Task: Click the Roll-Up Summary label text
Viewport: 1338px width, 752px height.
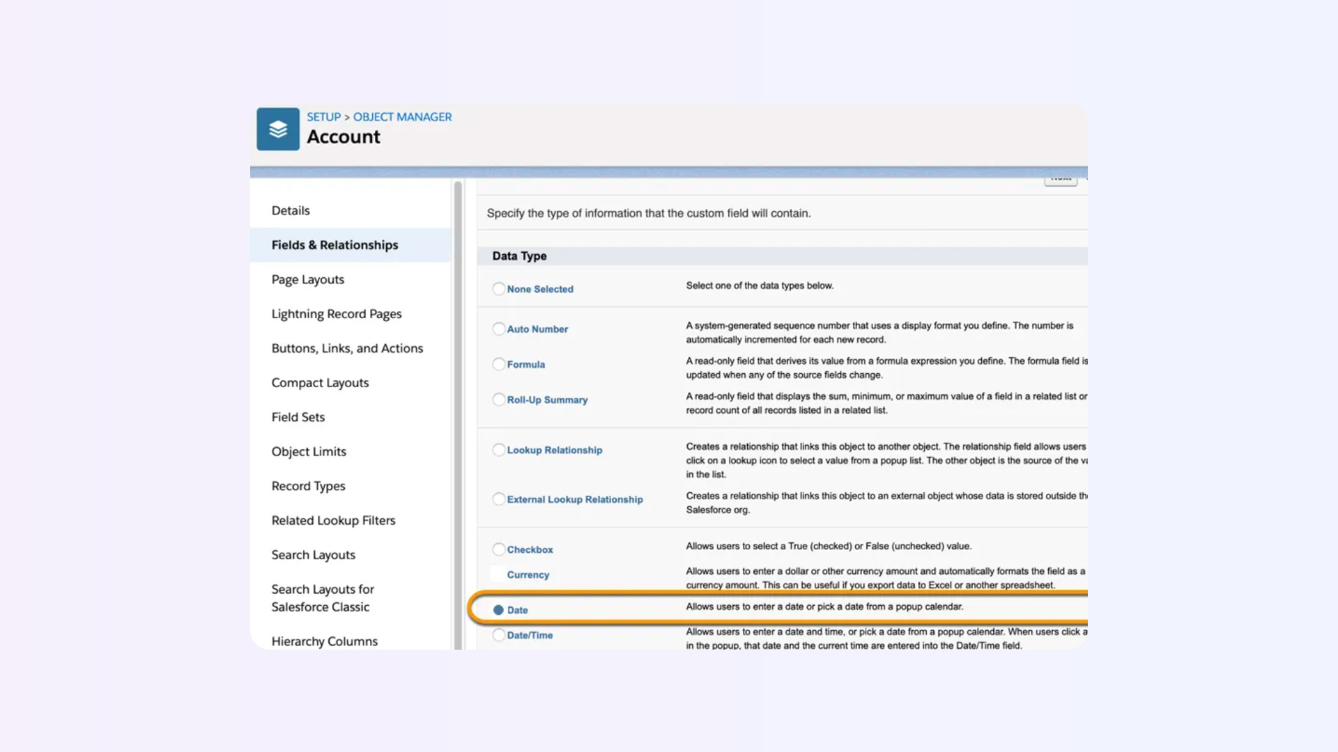Action: click(547, 400)
